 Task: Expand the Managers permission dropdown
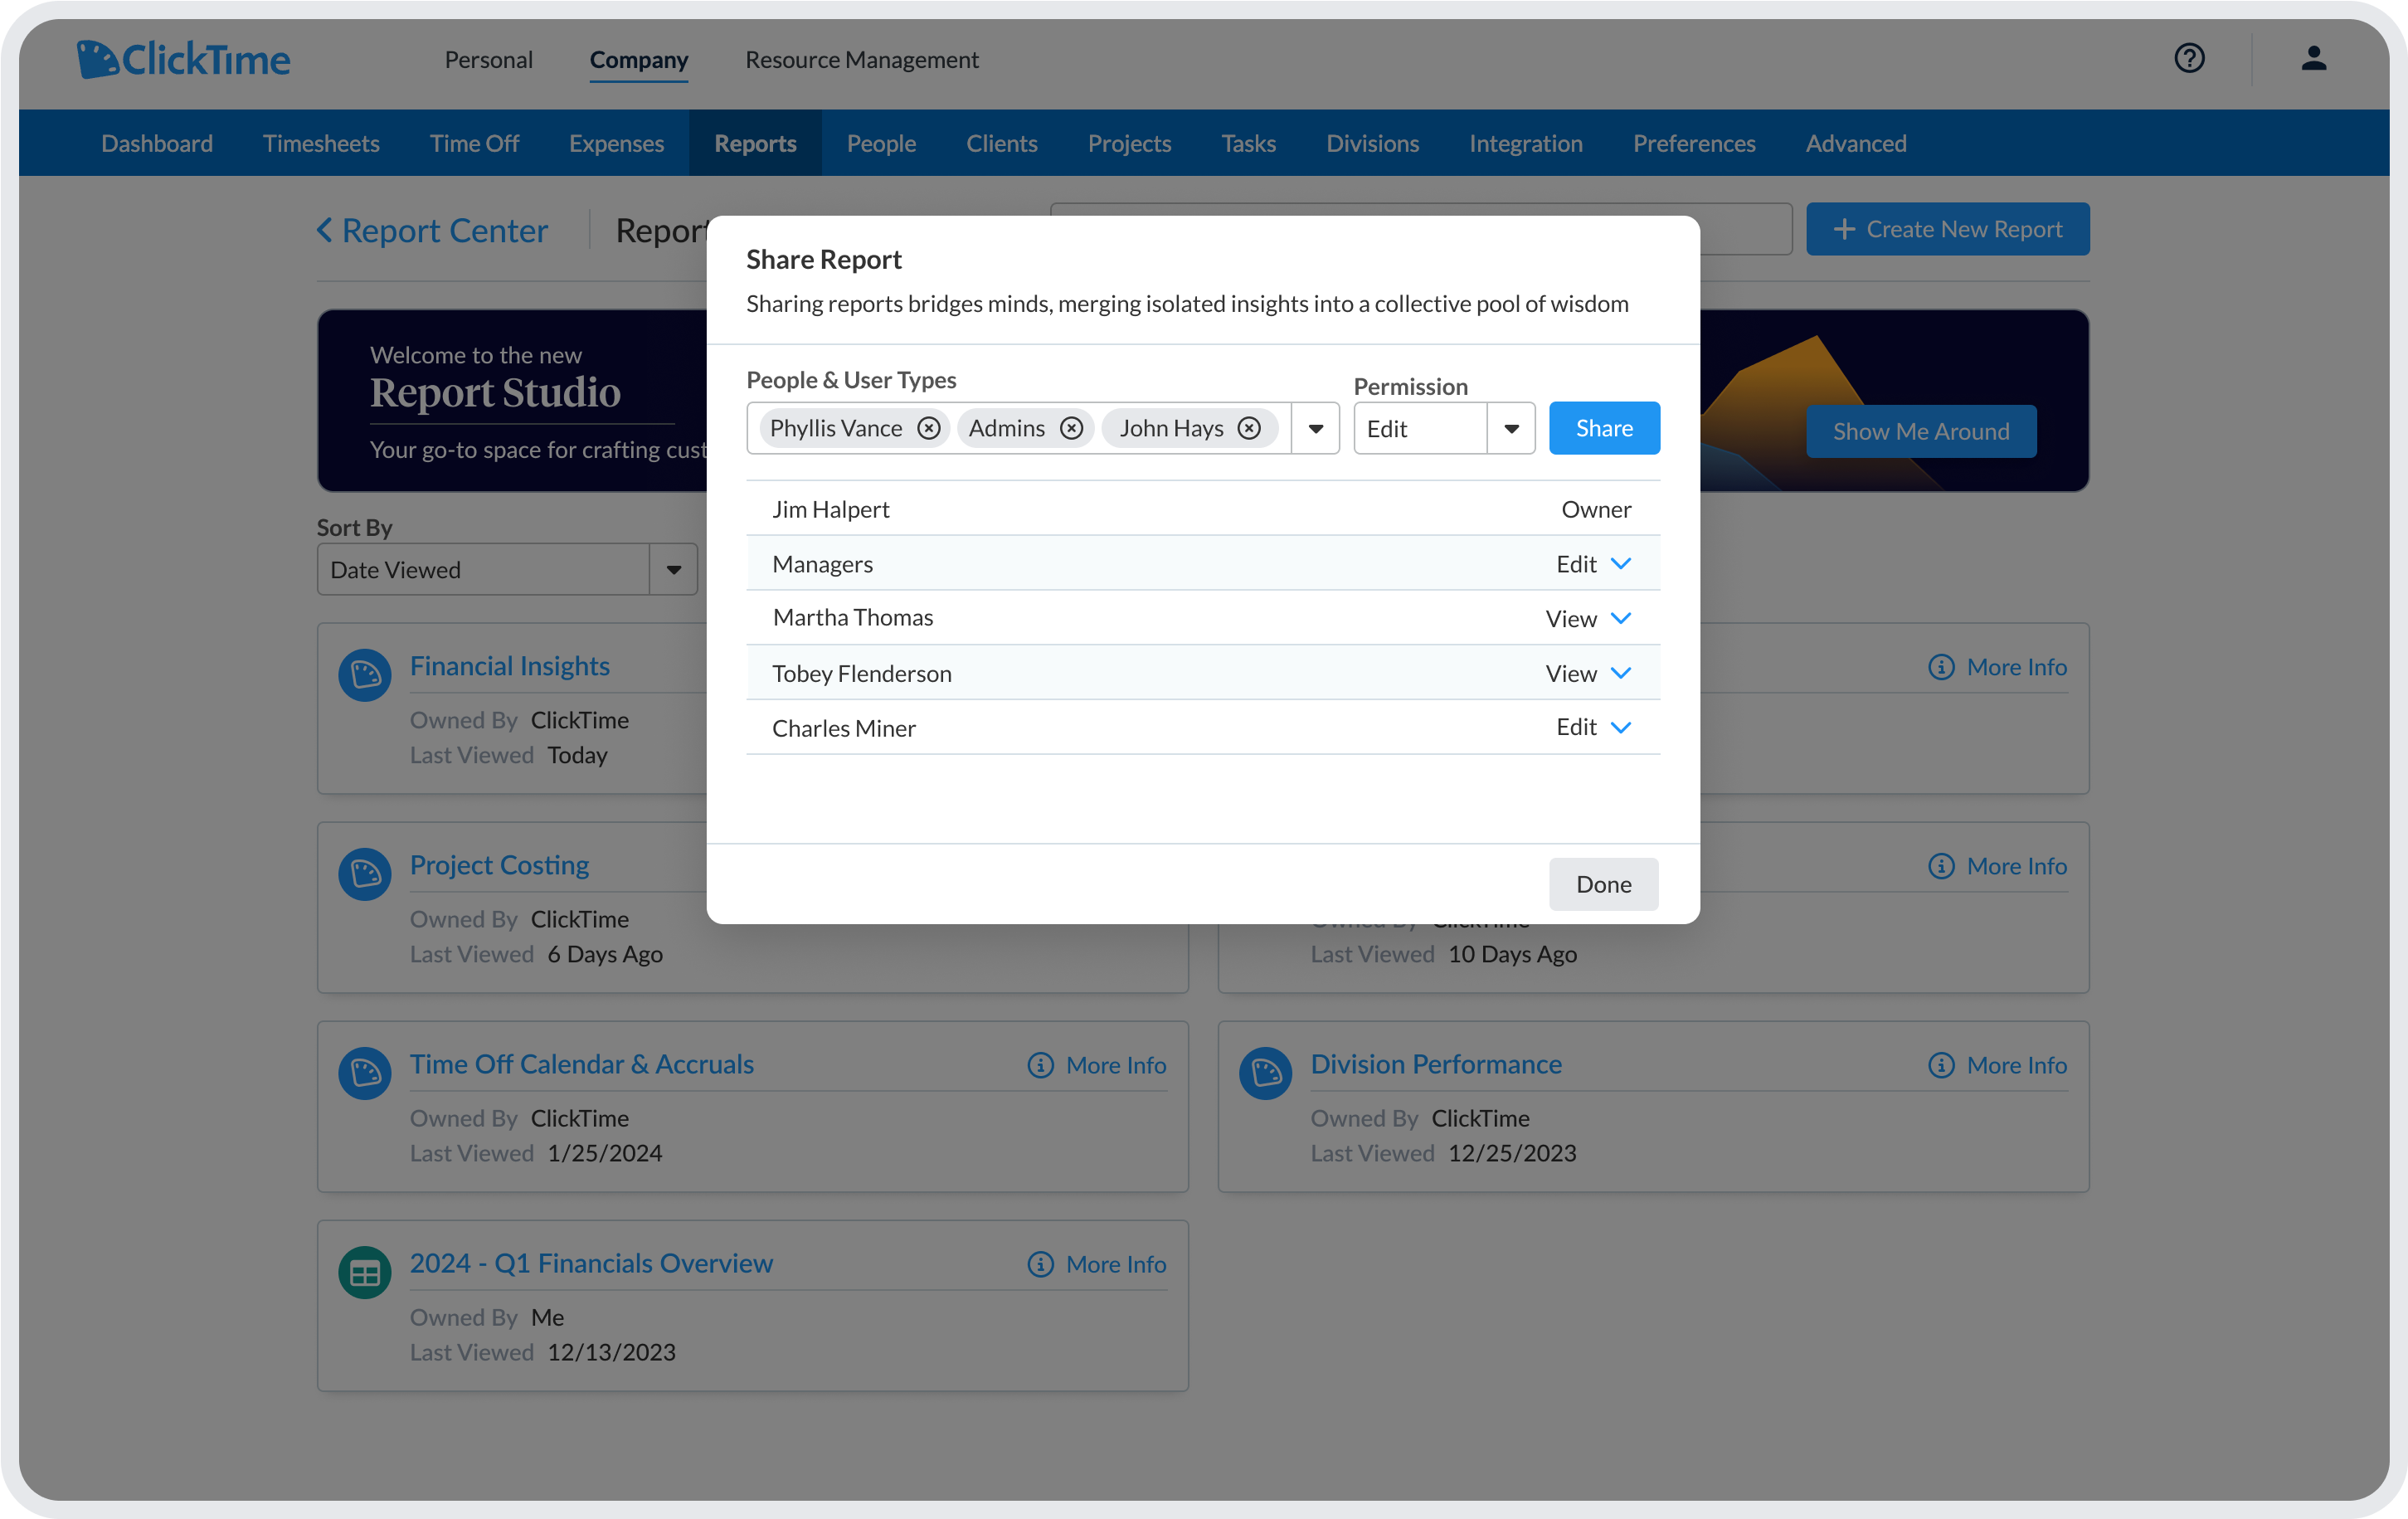pos(1620,563)
